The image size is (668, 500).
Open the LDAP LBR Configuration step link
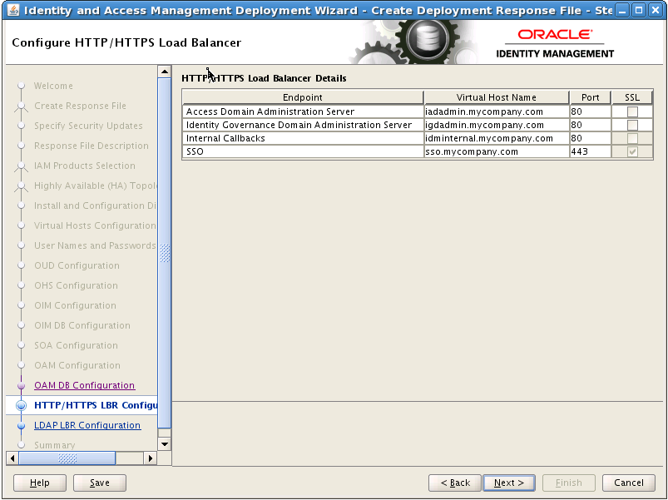(x=87, y=425)
